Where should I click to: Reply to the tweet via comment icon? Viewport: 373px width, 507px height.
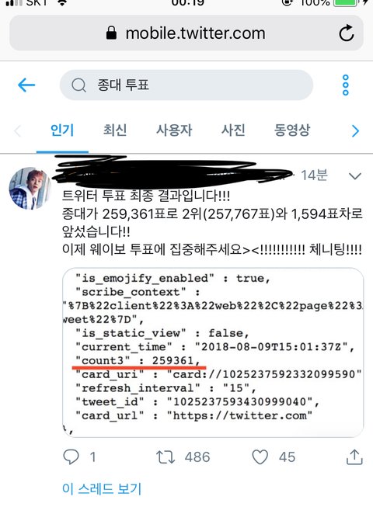pyautogui.click(x=71, y=457)
